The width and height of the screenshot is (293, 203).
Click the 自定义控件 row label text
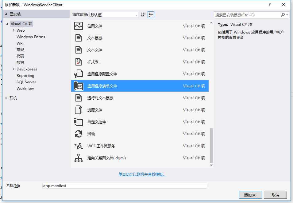97,122
